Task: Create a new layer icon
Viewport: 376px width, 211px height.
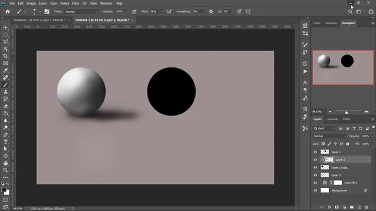Action: pyautogui.click(x=359, y=207)
